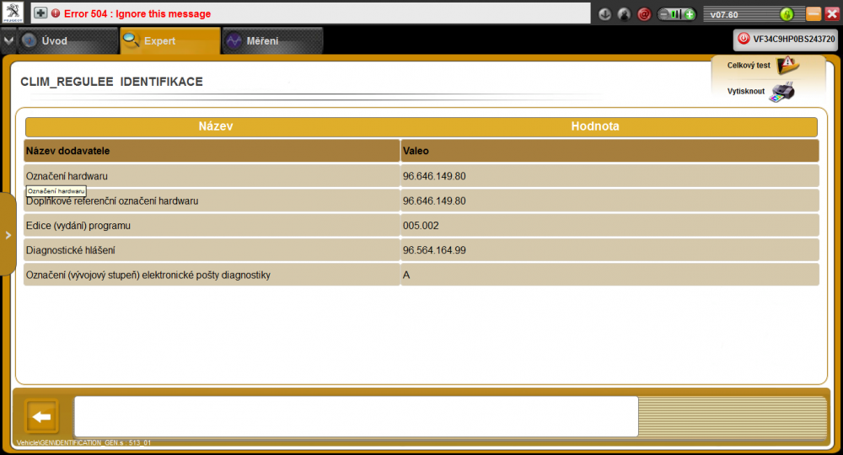The width and height of the screenshot is (843, 455).
Task: Click the Označení hardwaru row label
Action: 67,176
